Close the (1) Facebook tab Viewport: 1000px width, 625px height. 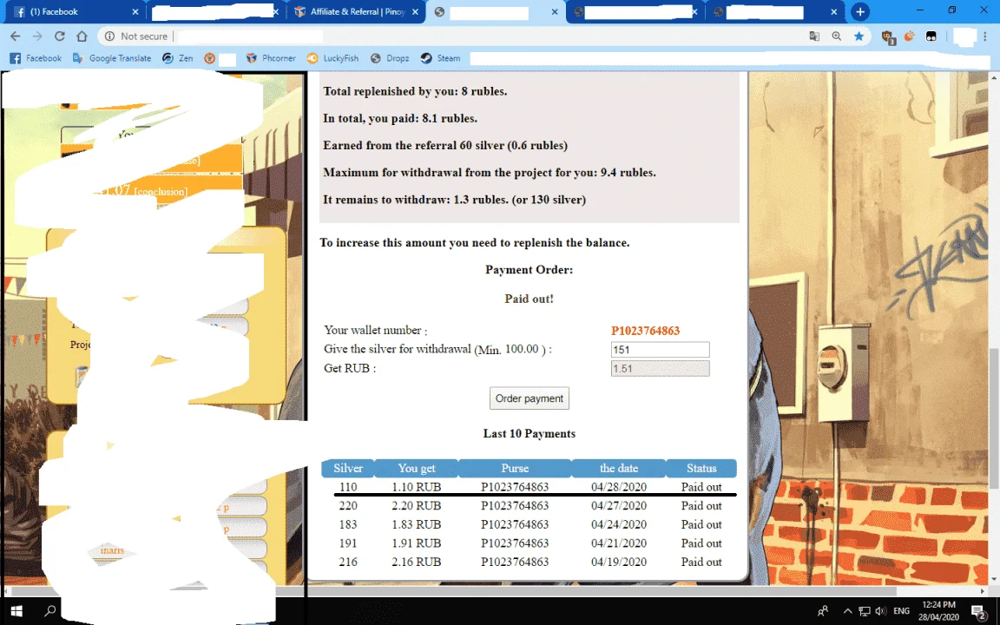pos(135,12)
